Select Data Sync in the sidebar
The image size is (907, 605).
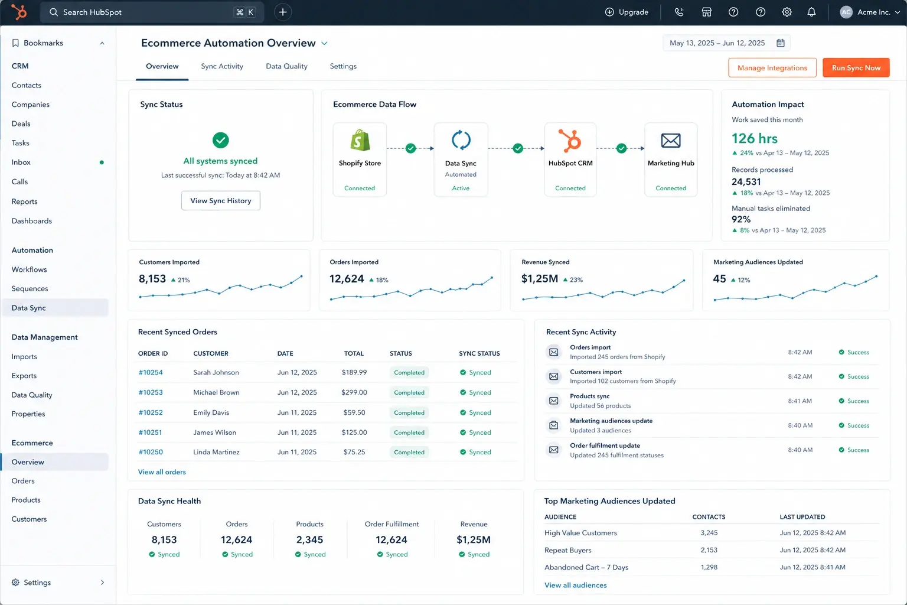click(x=56, y=308)
